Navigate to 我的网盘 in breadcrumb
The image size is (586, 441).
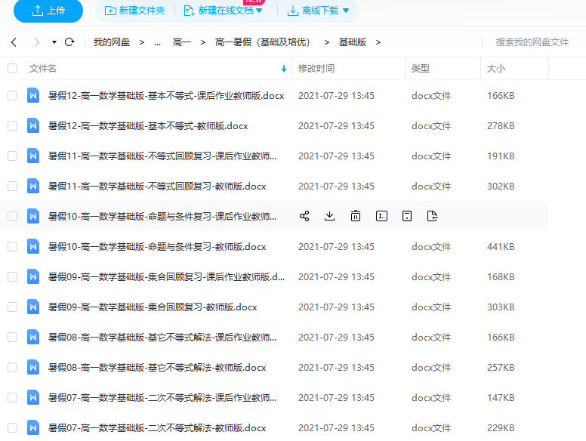(111, 42)
